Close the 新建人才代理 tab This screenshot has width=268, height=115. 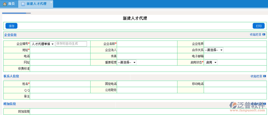click(51, 2)
